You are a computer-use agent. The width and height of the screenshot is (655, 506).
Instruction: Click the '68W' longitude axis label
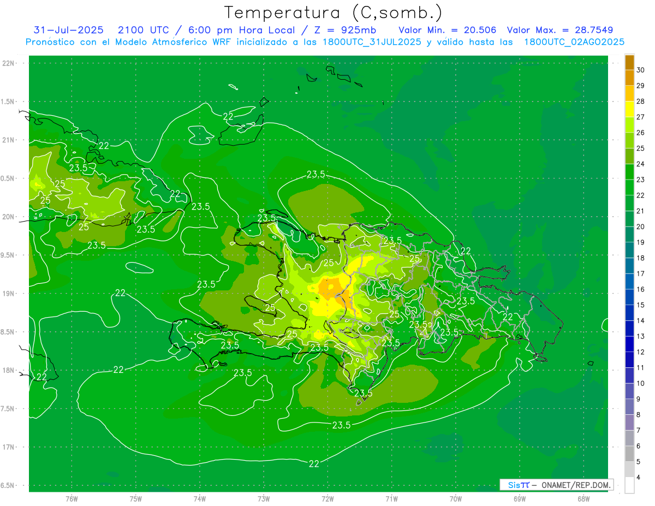[583, 499]
